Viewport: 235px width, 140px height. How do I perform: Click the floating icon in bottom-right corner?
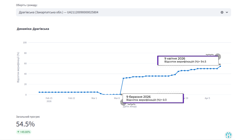click(228, 135)
